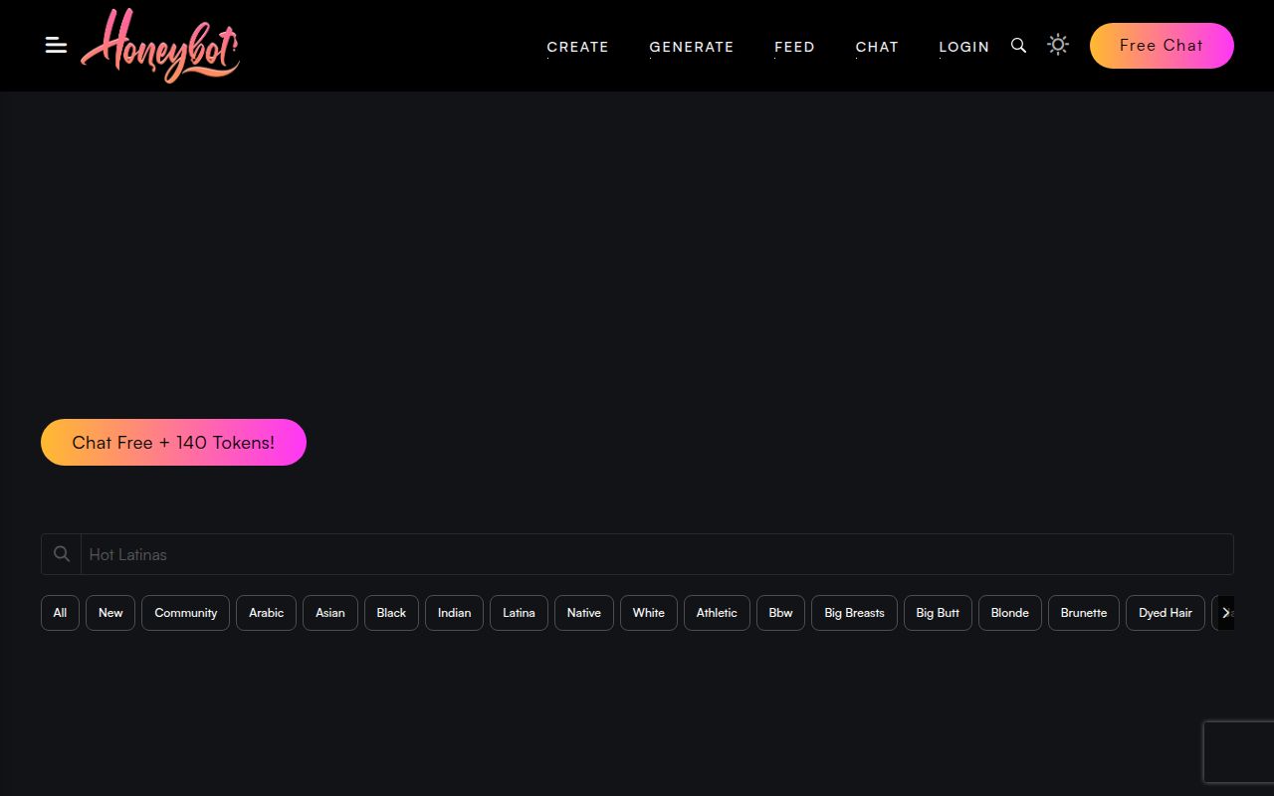Open the GENERATE menu item

(x=691, y=46)
